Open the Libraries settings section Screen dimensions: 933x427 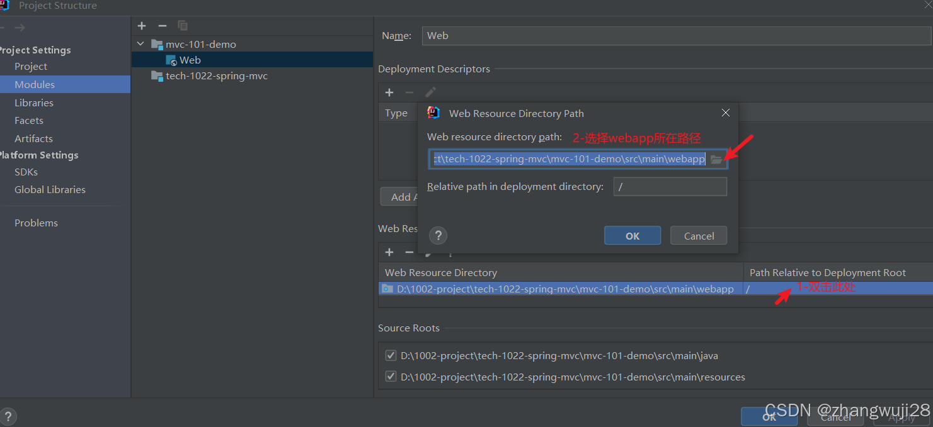34,103
